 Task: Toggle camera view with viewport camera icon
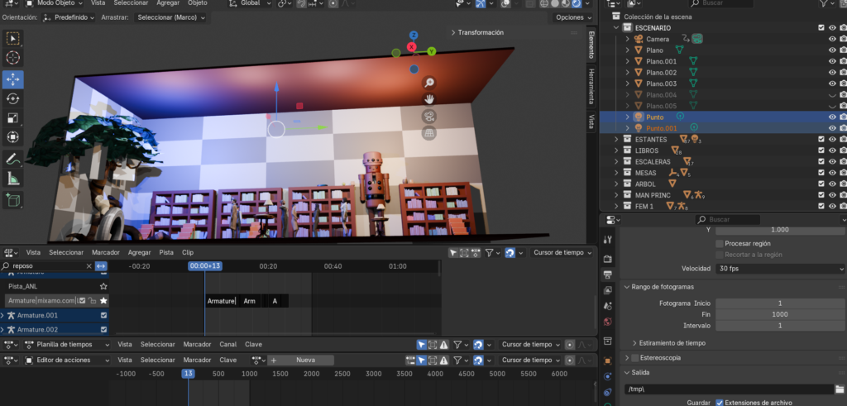[x=429, y=116]
